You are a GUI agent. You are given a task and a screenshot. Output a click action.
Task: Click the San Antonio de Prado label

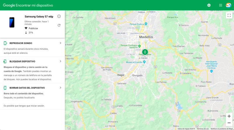tap(107, 69)
